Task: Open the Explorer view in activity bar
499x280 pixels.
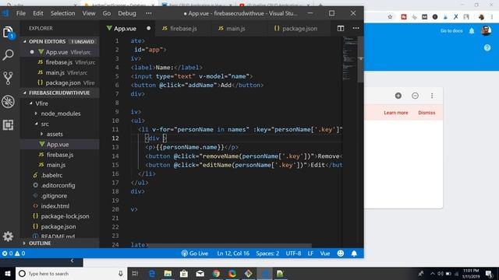Action: click(8, 33)
